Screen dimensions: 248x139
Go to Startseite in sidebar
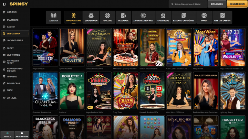click(x=15, y=20)
